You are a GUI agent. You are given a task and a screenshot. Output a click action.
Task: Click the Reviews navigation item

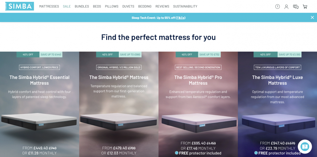(x=162, y=6)
